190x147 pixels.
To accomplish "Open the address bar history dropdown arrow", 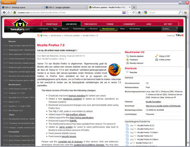I will (x=130, y=13).
